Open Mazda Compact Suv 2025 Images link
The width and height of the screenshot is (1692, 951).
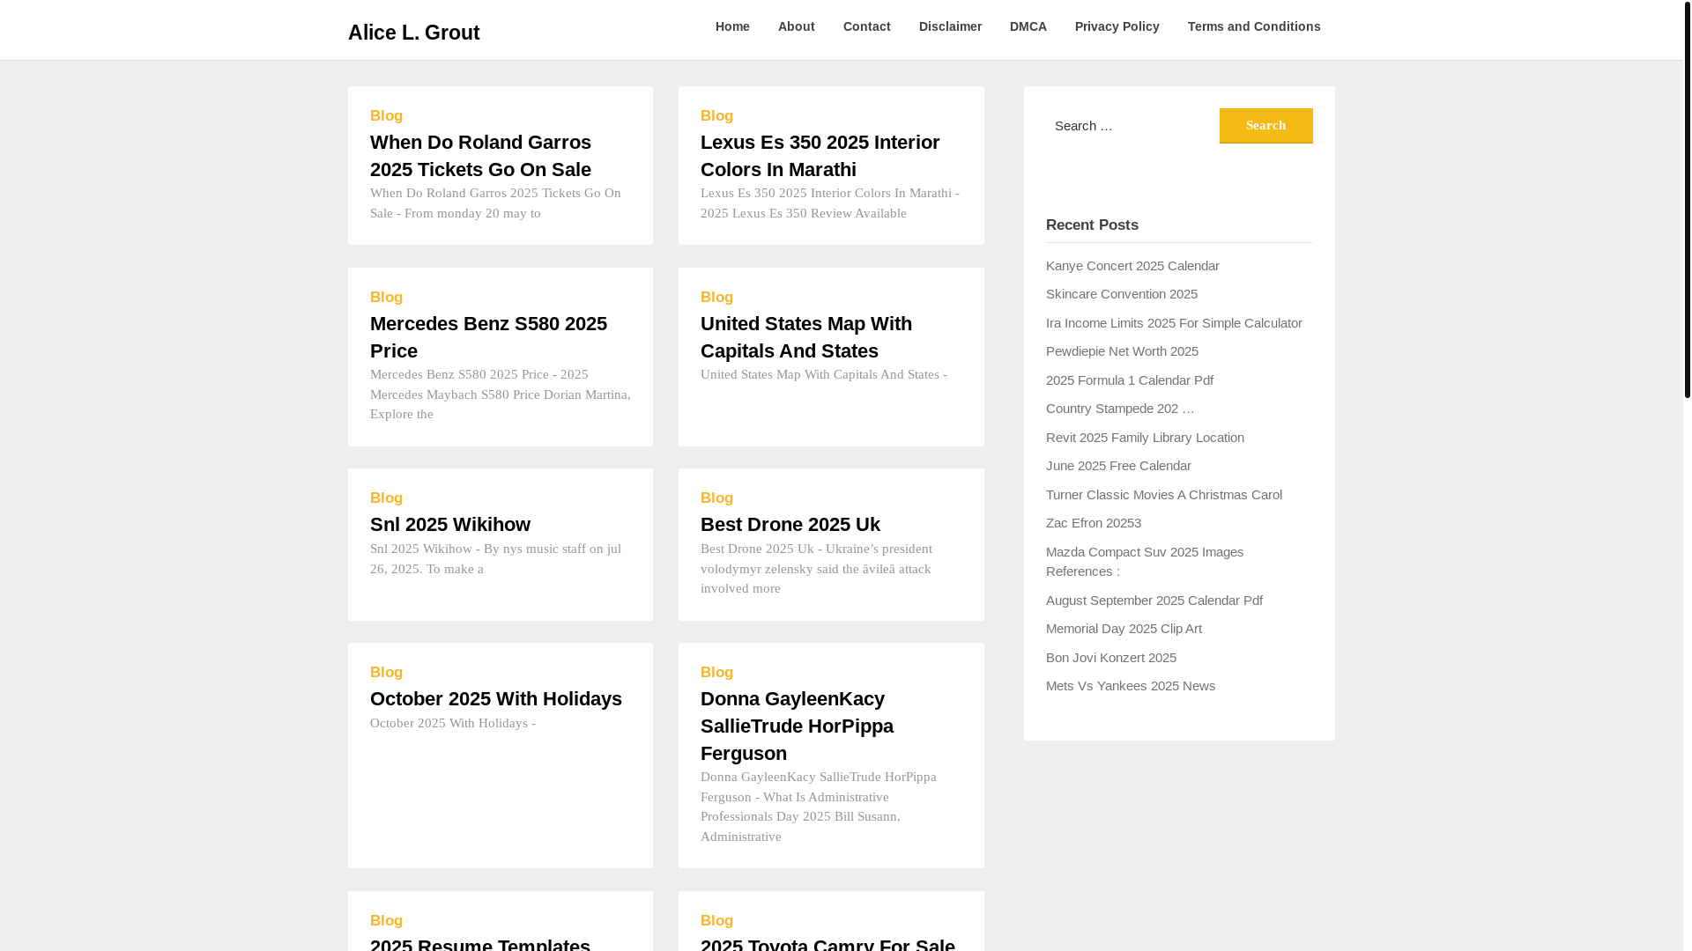1145,562
